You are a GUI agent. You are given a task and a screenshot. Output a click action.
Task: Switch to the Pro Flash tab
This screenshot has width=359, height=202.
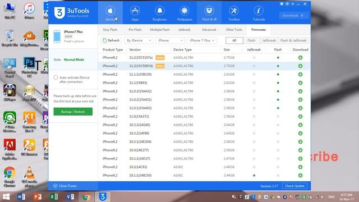pos(135,30)
